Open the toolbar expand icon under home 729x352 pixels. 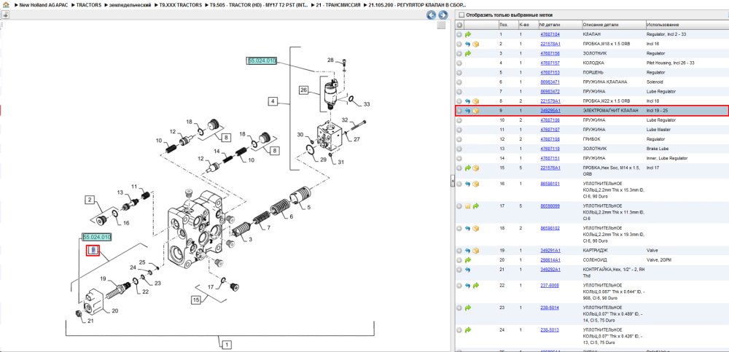pyautogui.click(x=6, y=15)
